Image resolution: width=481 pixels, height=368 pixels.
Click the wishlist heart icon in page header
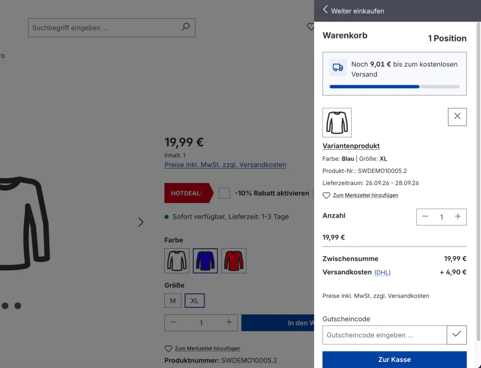[311, 27]
